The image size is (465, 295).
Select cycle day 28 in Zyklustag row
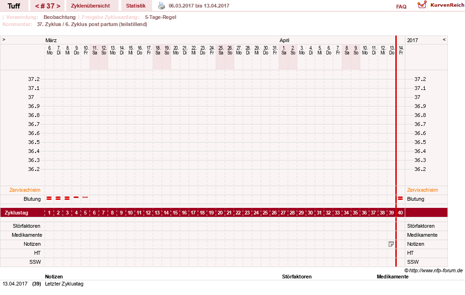pyautogui.click(x=292, y=213)
